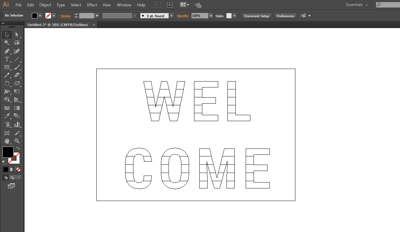Select the Eyedropper tool
This screenshot has width=400, height=232.
pyautogui.click(x=7, y=116)
